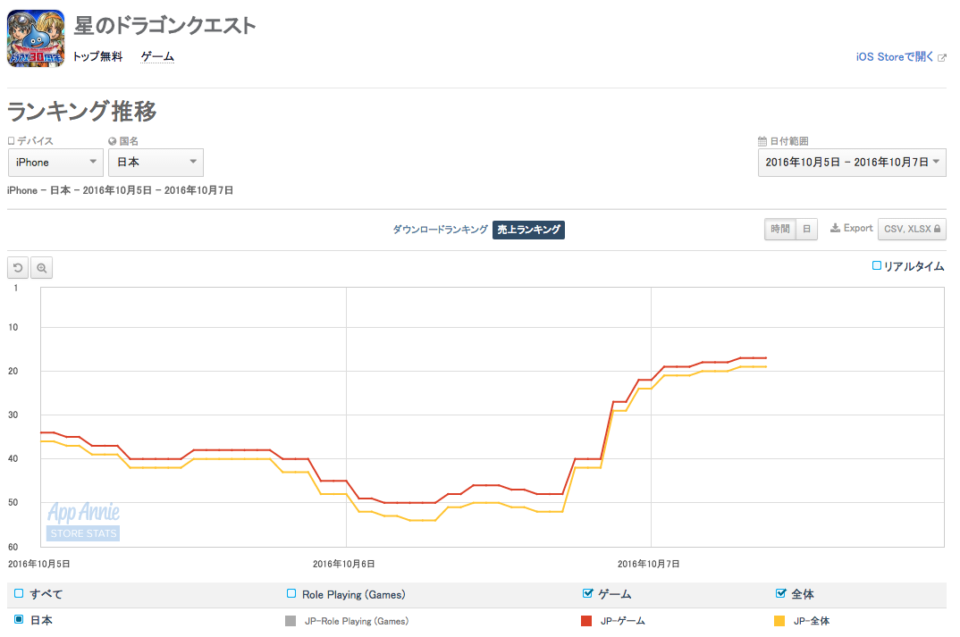960x637 pixels.
Task: Select the 日本 radio button in legend
Action: point(19,619)
